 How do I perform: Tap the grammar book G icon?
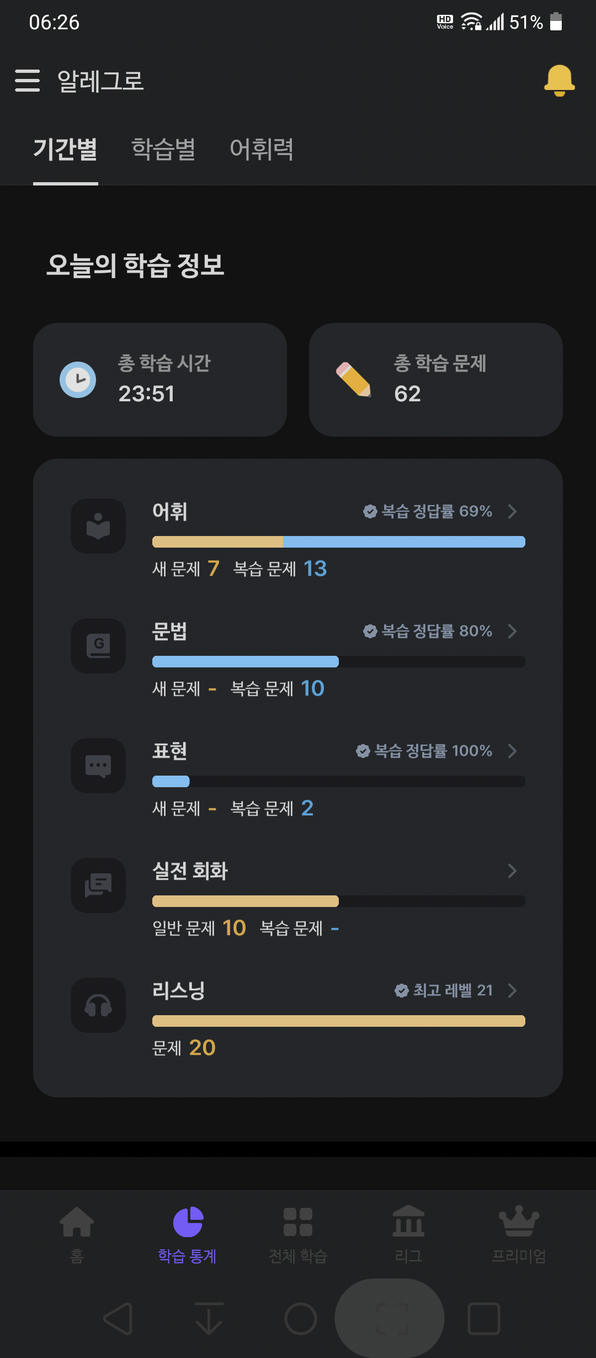(x=98, y=646)
